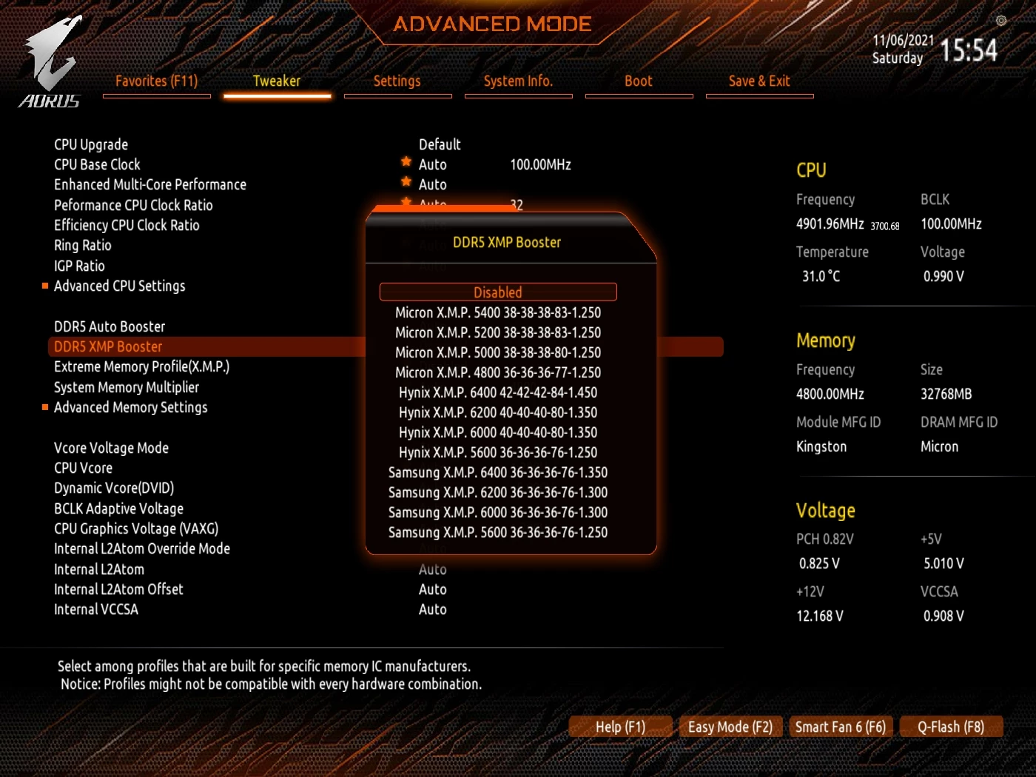Choose Micron X.M.P. 5200 38-38-38-83-1.250 profile
Viewport: 1036px width, 777px height.
click(498, 332)
